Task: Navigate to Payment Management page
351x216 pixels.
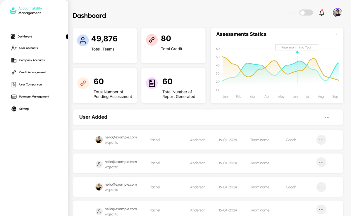Action: [34, 97]
